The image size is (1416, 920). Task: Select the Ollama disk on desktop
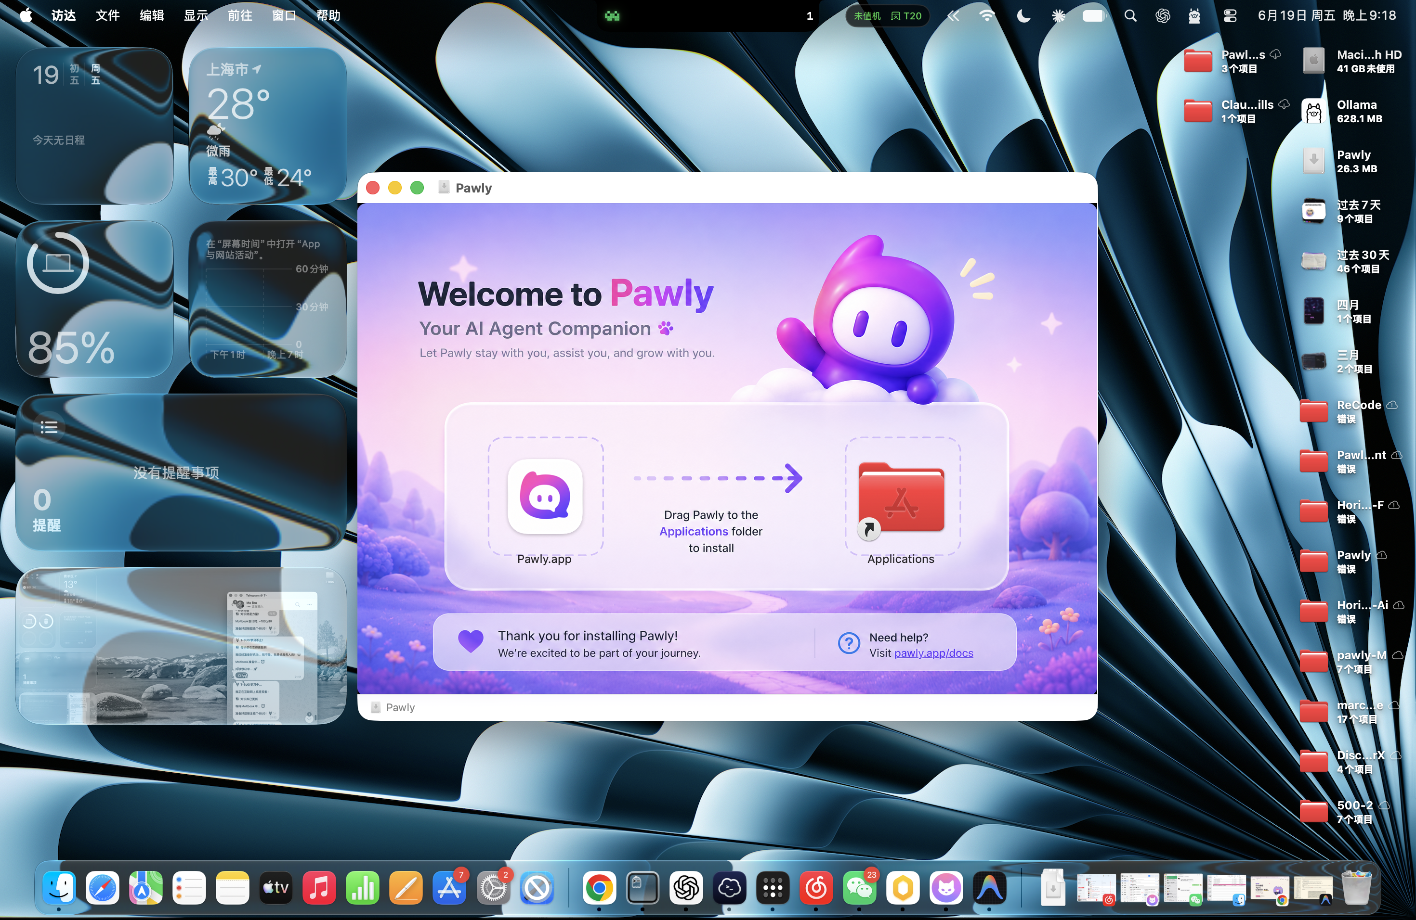(x=1314, y=112)
